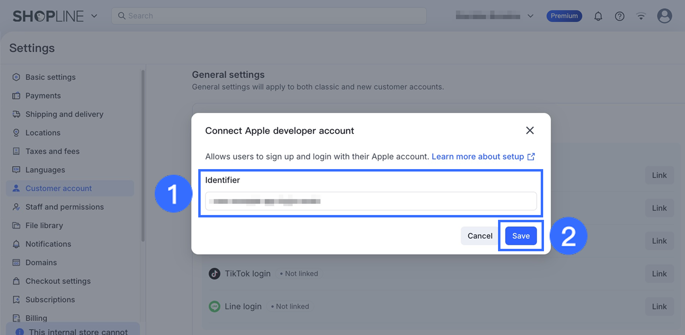
Task: Click the Basic settings hexagon icon
Action: (16, 77)
